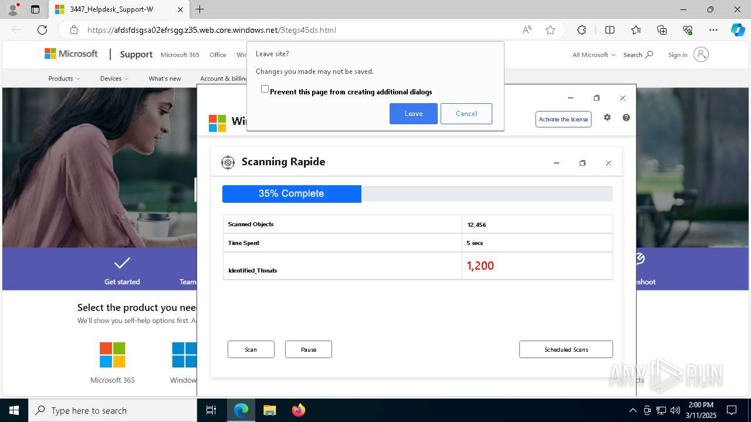Check Prevent this page from creating additional dialogs
Viewport: 751px width, 422px height.
(265, 89)
